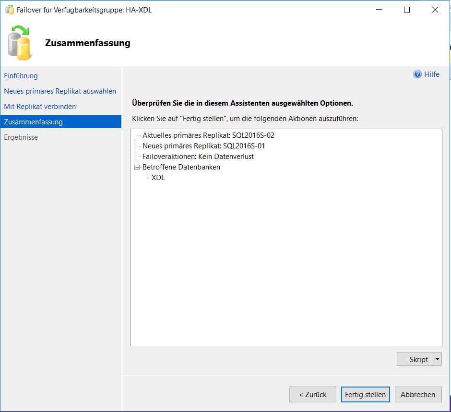Select the Neues primäres Replikat SQL2016S-01 entry
This screenshot has width=451, height=412.
[x=205, y=146]
